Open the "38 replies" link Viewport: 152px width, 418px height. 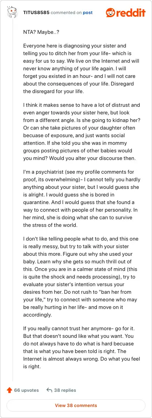tap(65, 390)
